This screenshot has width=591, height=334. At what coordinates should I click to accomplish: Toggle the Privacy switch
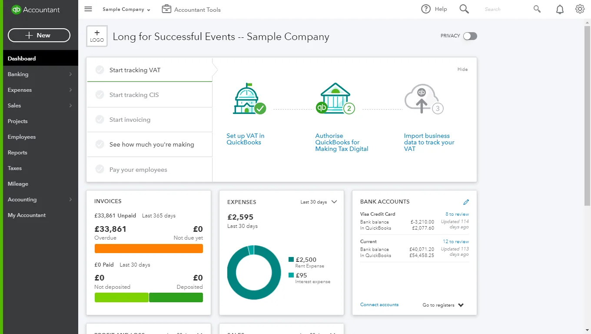point(470,36)
